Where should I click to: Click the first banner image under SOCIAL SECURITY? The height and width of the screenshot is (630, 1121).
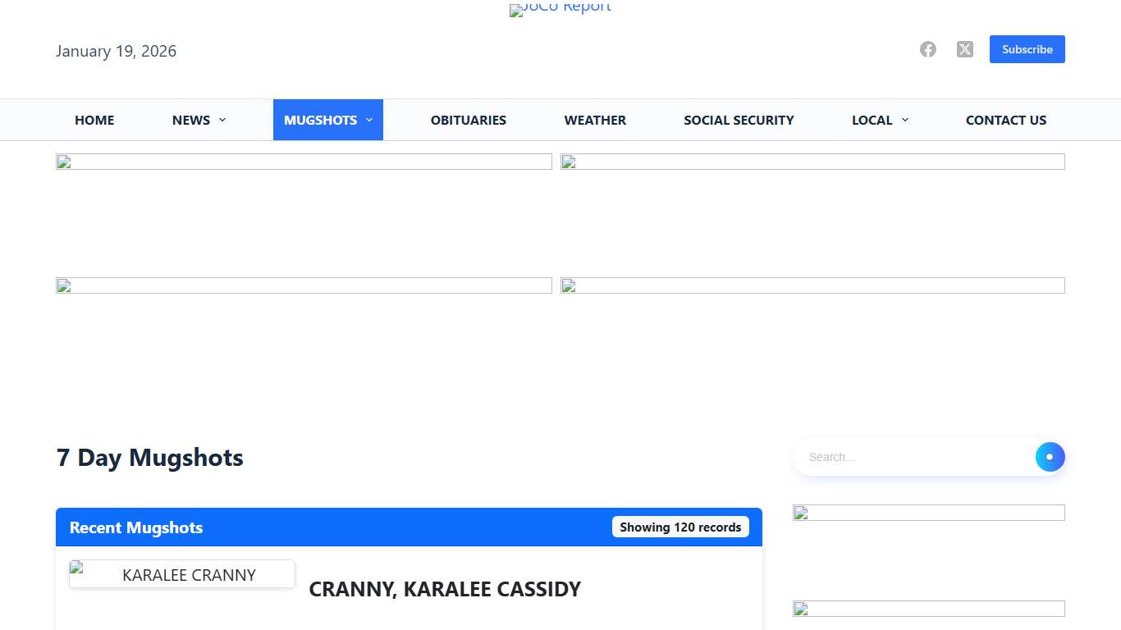(812, 162)
